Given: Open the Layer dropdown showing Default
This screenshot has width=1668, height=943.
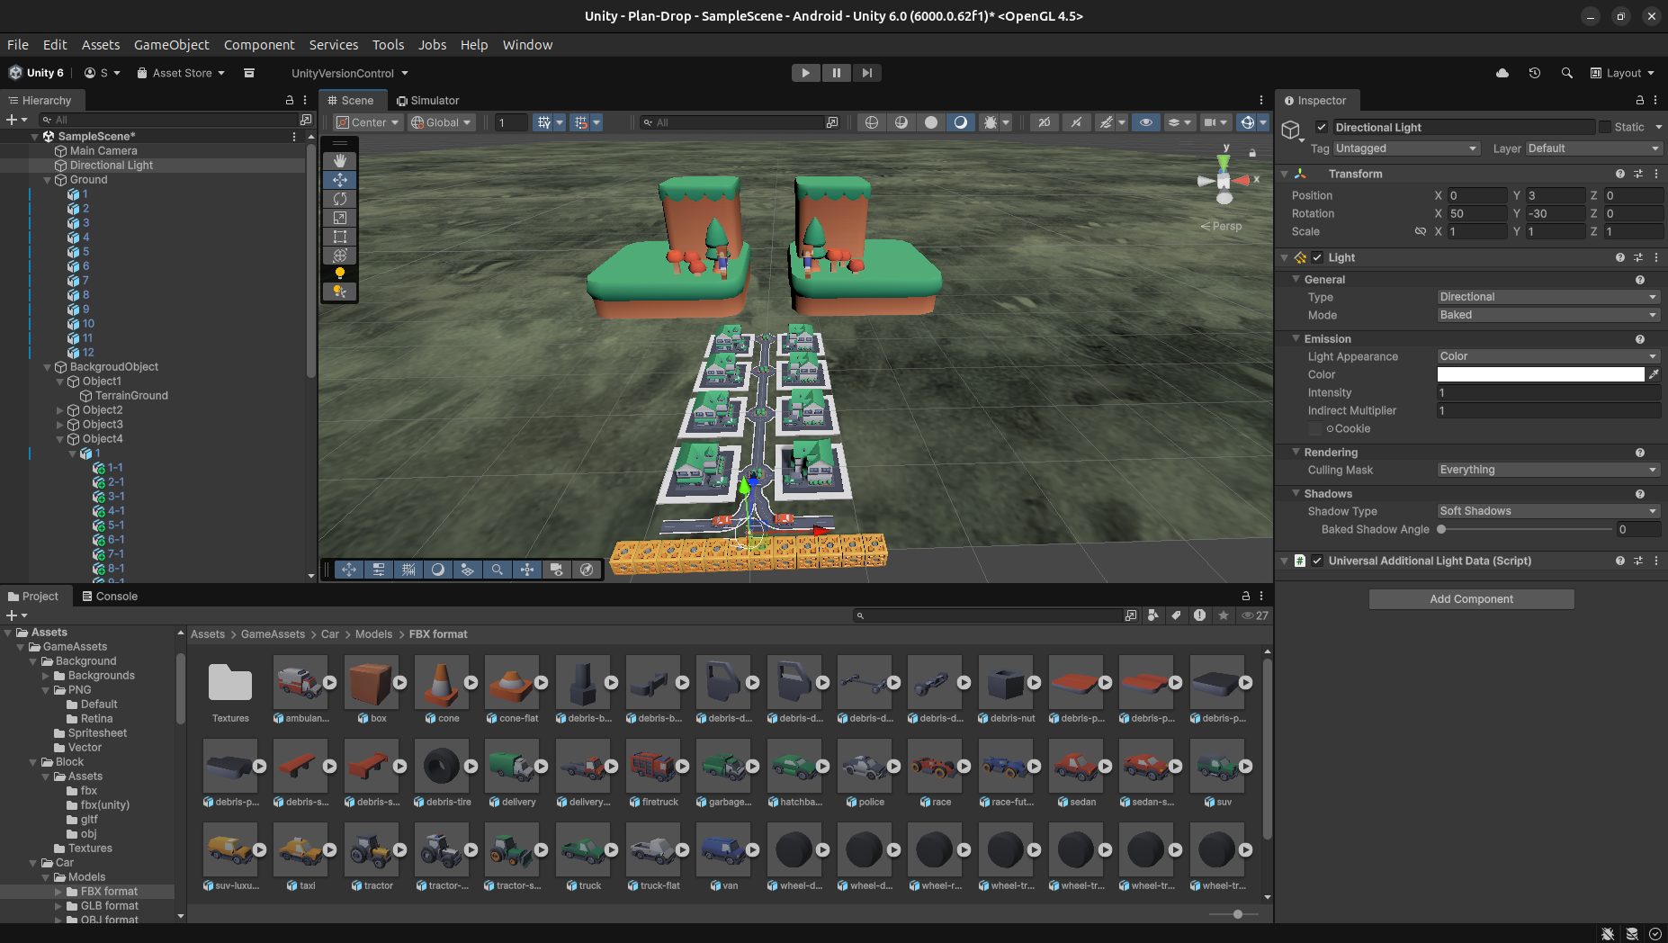Looking at the screenshot, I should coord(1593,148).
